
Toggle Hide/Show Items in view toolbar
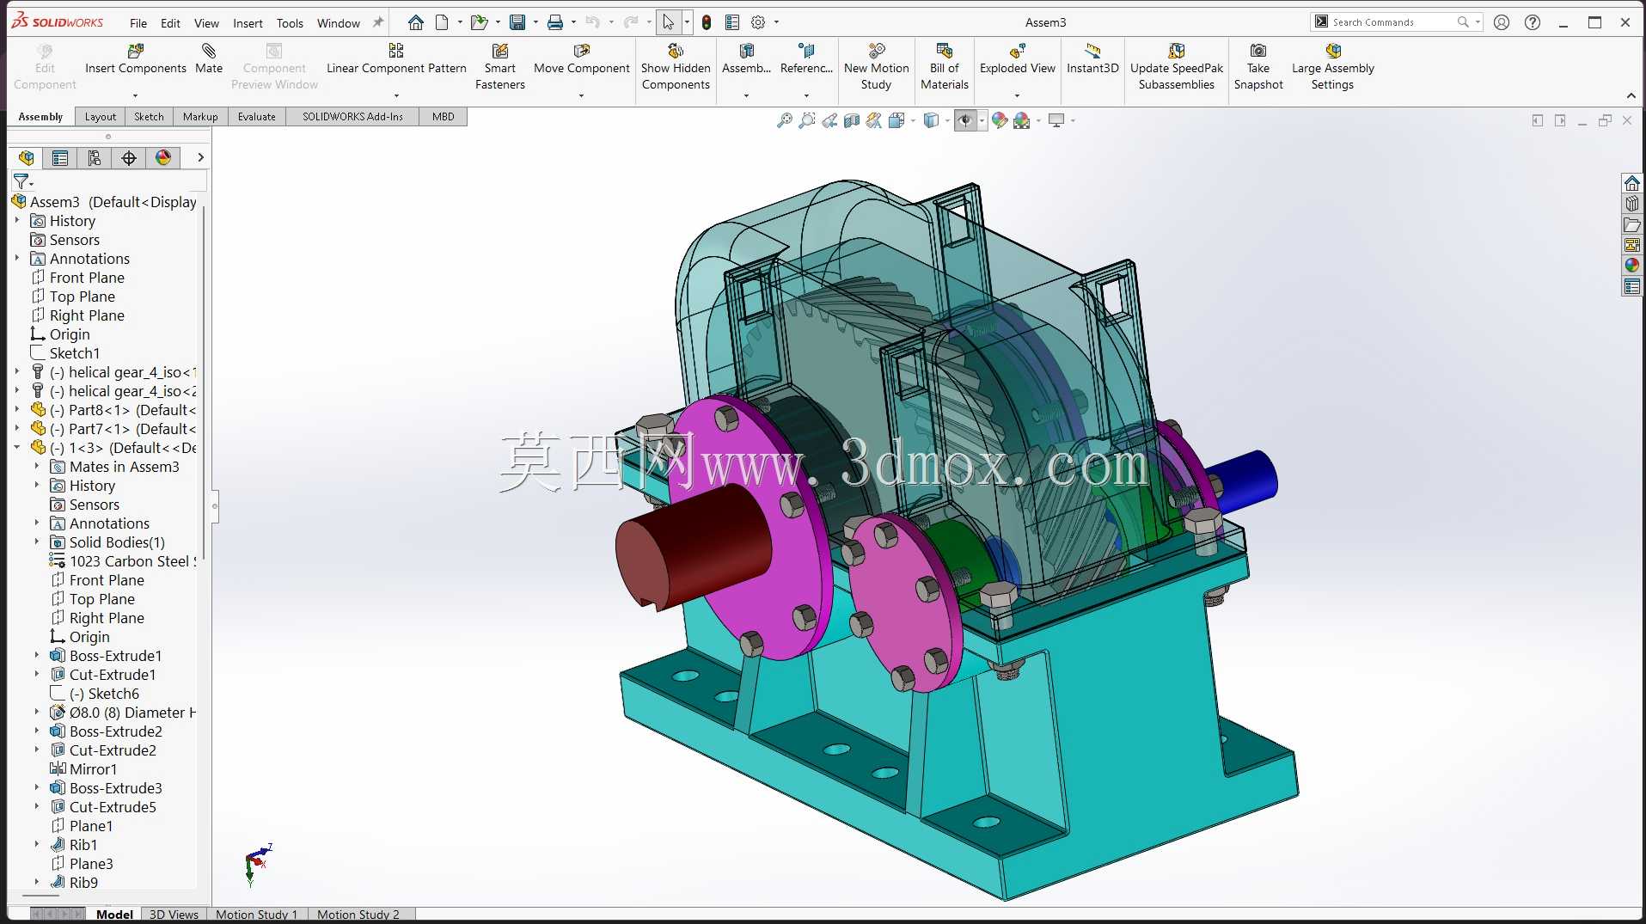pyautogui.click(x=965, y=120)
